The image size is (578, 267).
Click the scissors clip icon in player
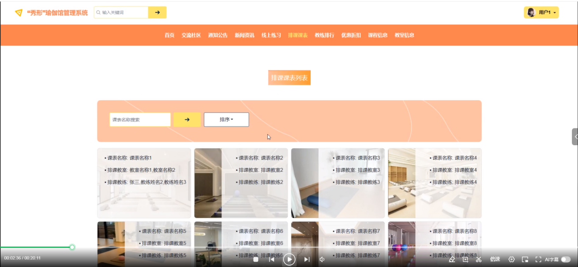(x=479, y=259)
